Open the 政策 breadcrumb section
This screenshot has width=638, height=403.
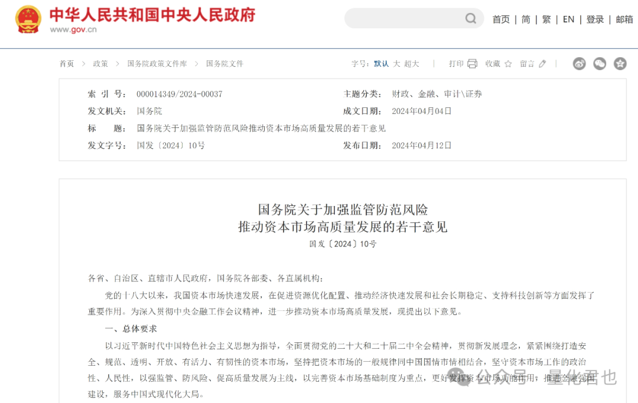100,63
